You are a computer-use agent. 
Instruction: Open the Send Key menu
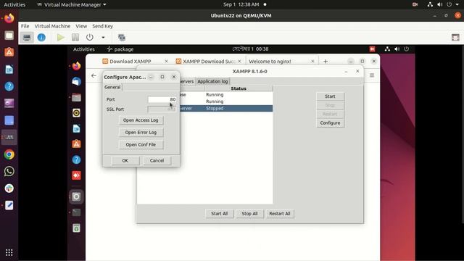point(102,26)
